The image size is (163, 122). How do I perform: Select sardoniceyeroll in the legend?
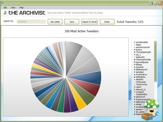click(x=142, y=47)
